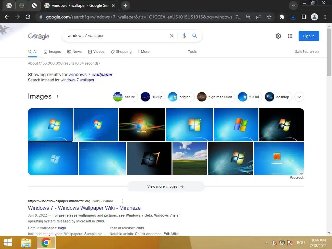Click the search query text box
Viewport: 332px width, 249px height.
pos(116,36)
